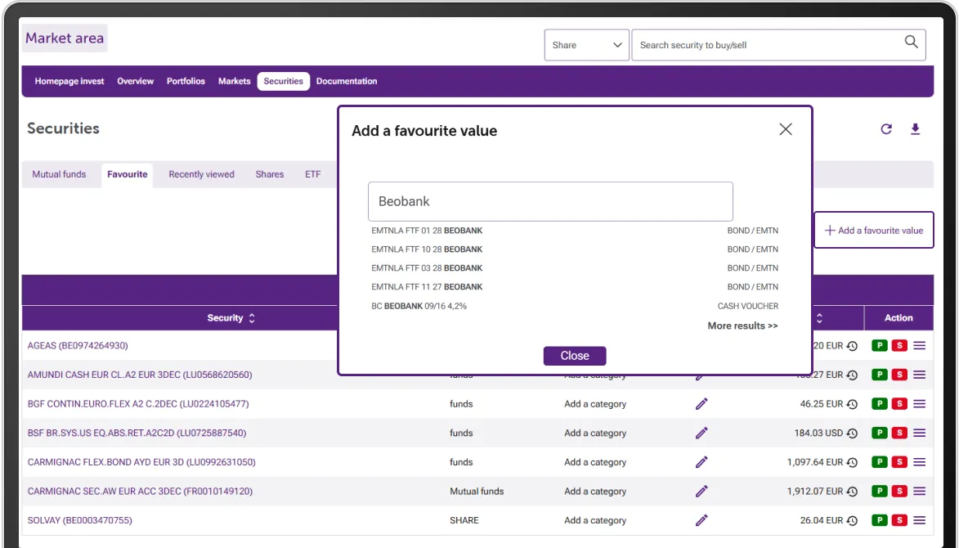Select Securities navigation item

(283, 81)
